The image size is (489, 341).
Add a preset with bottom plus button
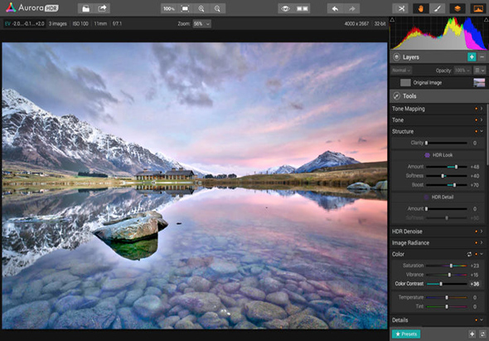click(472, 334)
